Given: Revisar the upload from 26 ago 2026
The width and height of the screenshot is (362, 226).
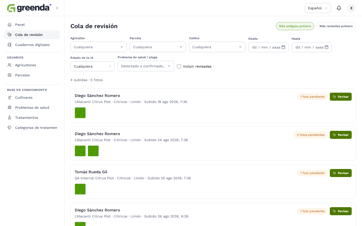Looking at the screenshot, I should 341,211.
